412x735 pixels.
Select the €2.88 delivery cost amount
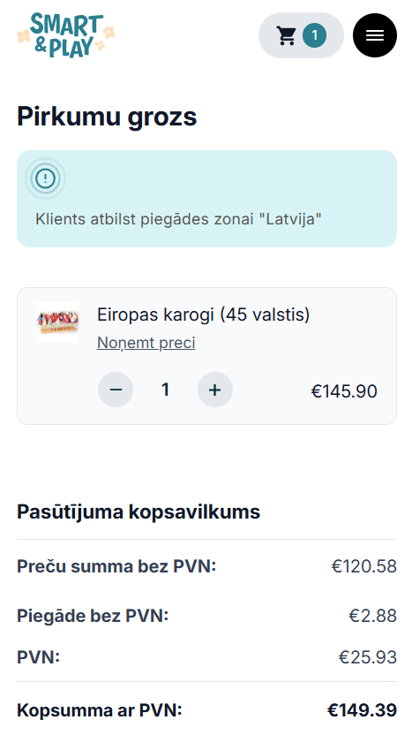[372, 616]
